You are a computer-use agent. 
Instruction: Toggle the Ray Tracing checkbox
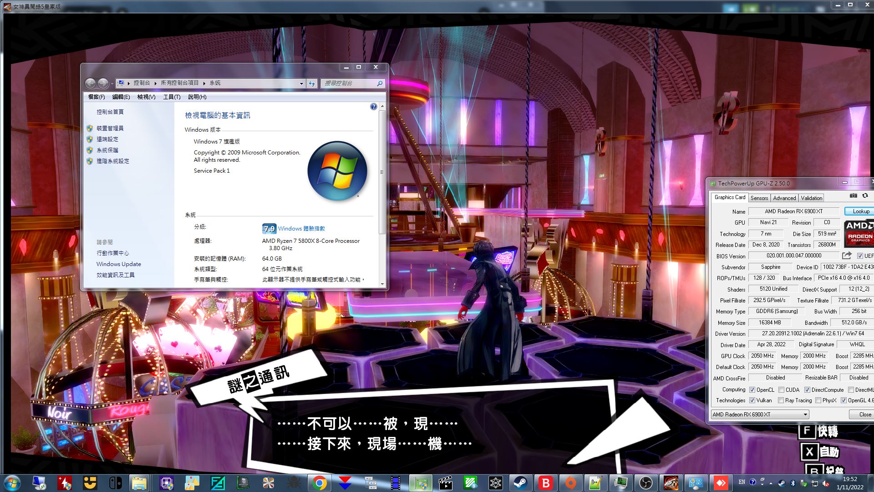[x=781, y=400]
